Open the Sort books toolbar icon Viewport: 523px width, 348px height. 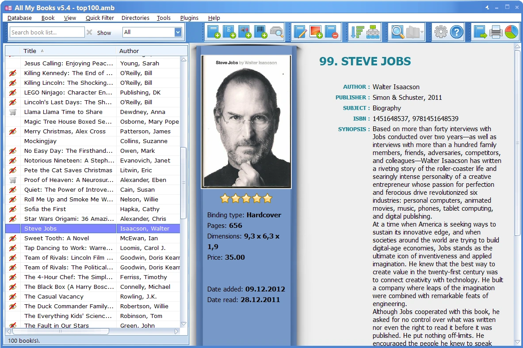click(x=357, y=32)
